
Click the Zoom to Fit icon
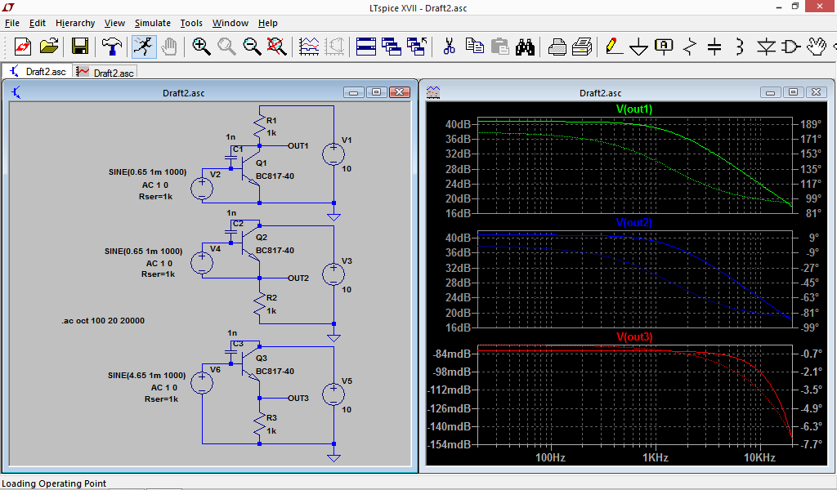[276, 47]
